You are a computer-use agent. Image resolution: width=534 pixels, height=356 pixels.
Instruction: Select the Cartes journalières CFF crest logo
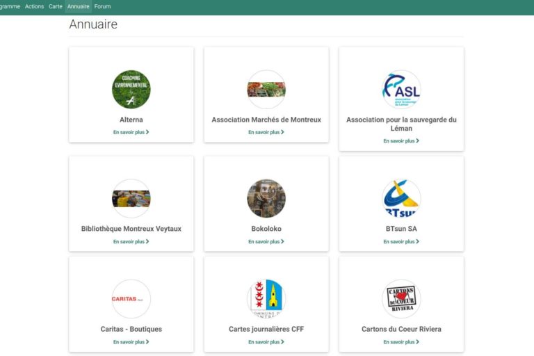coord(266,299)
